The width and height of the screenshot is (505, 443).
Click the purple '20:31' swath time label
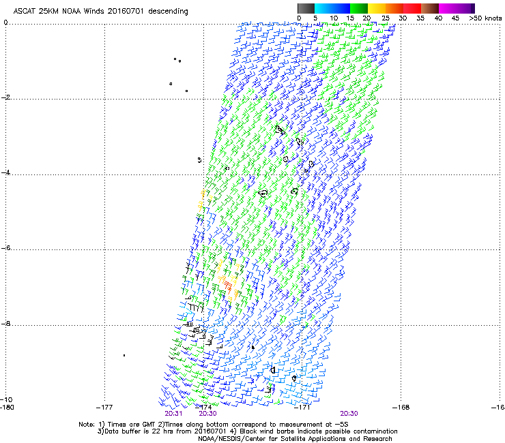173,414
